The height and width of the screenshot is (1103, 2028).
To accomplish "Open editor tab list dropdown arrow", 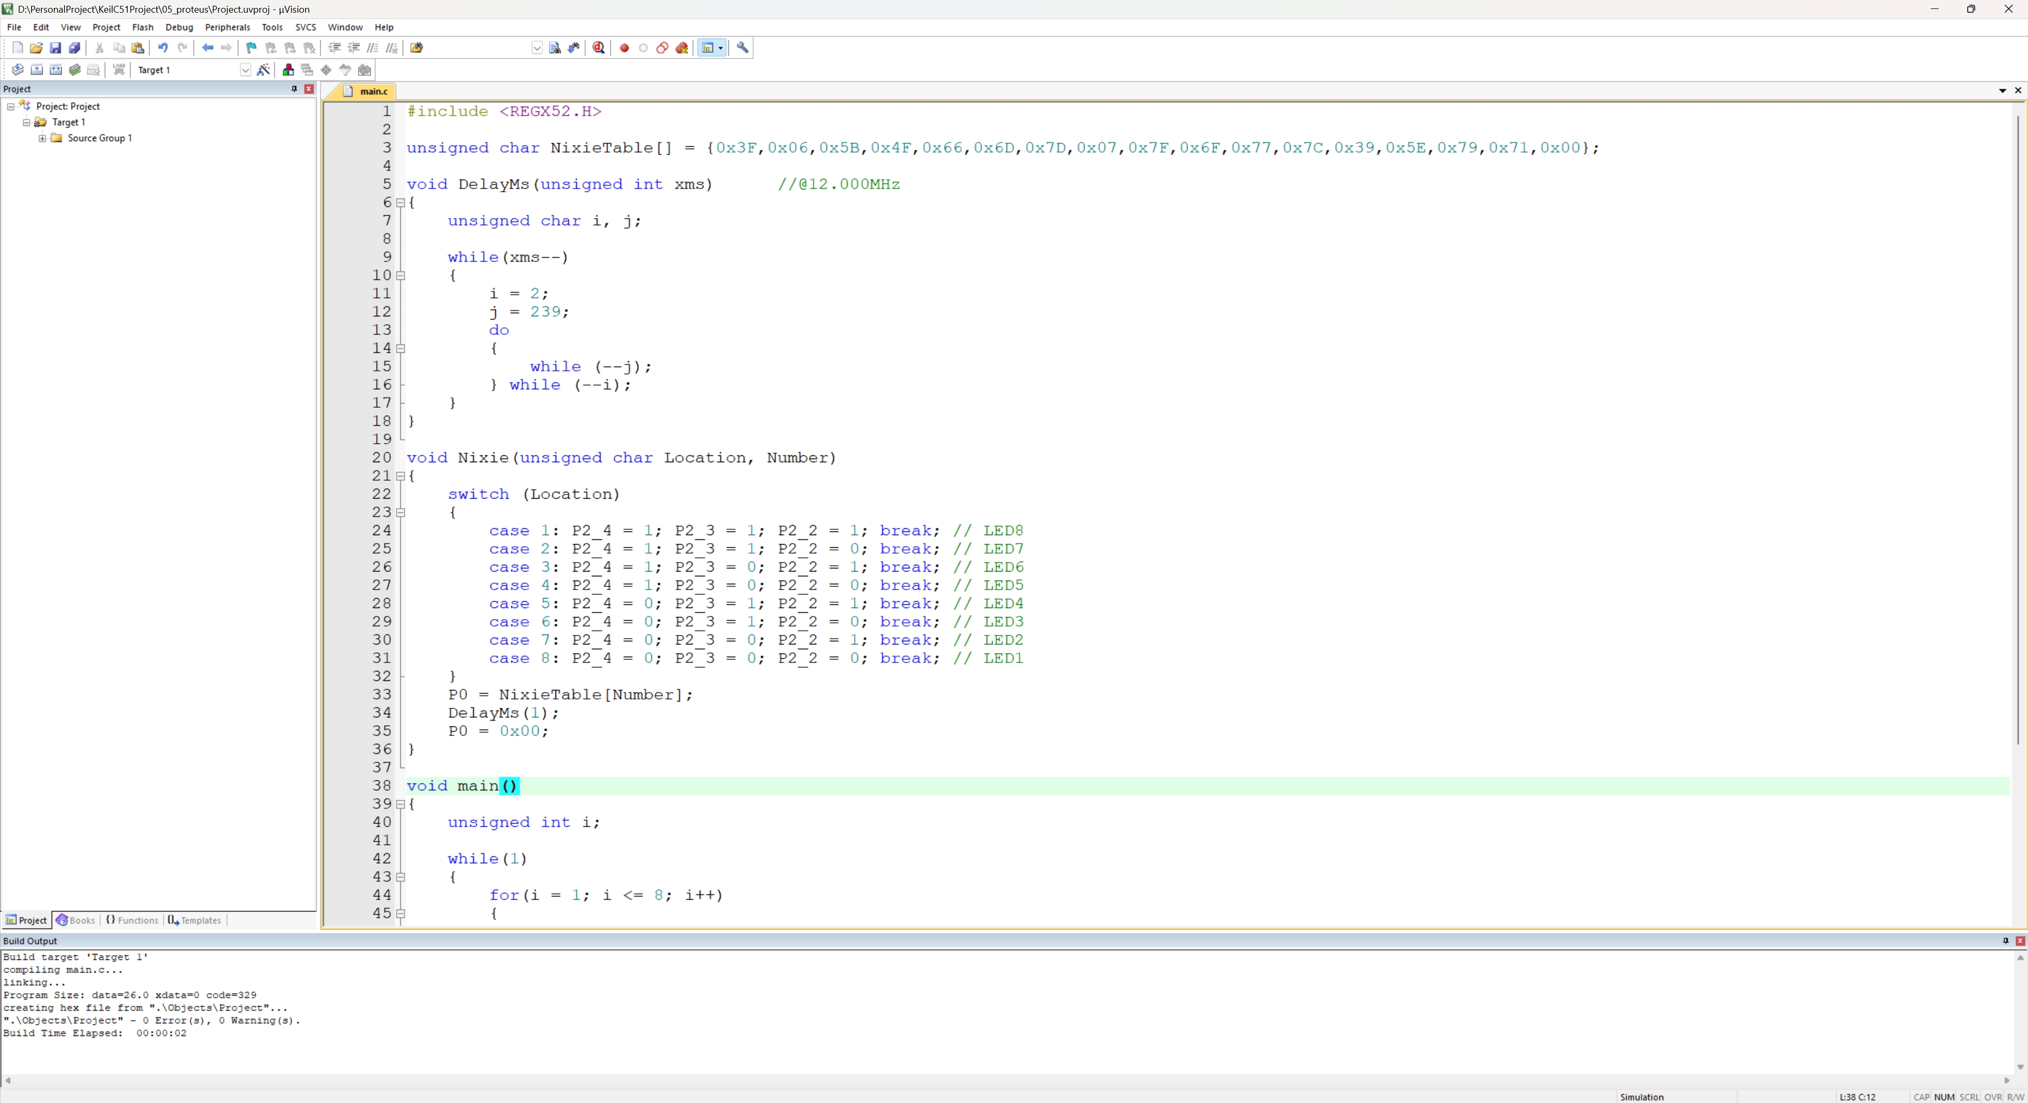I will tap(2003, 90).
